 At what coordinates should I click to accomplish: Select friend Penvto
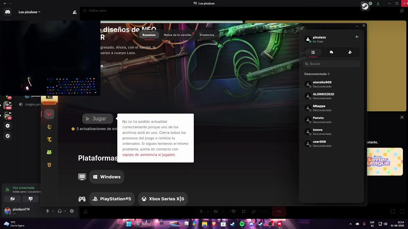331,120
